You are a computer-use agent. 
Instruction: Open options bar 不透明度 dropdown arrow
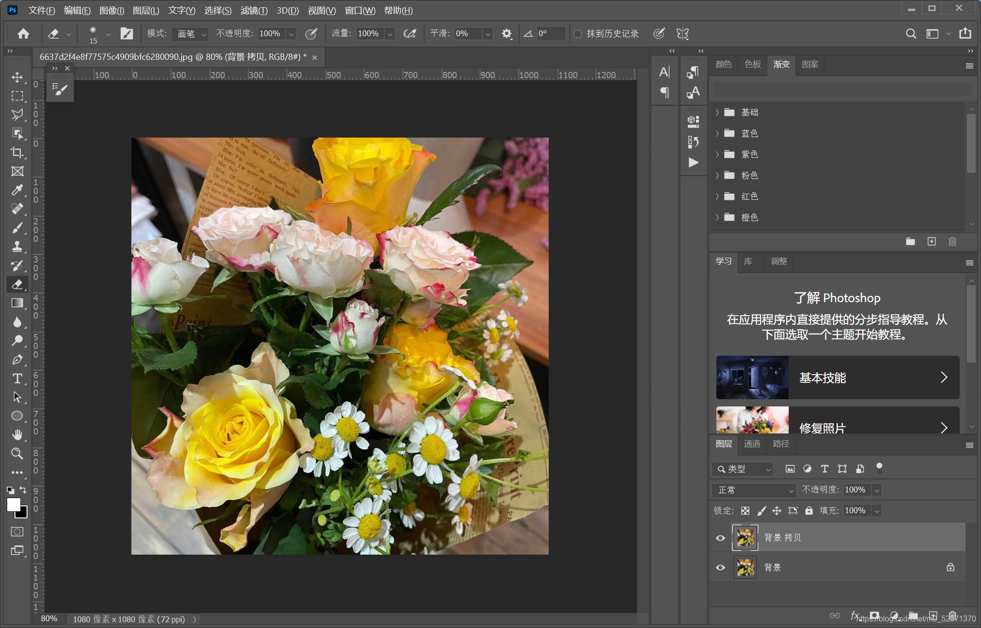coord(291,34)
